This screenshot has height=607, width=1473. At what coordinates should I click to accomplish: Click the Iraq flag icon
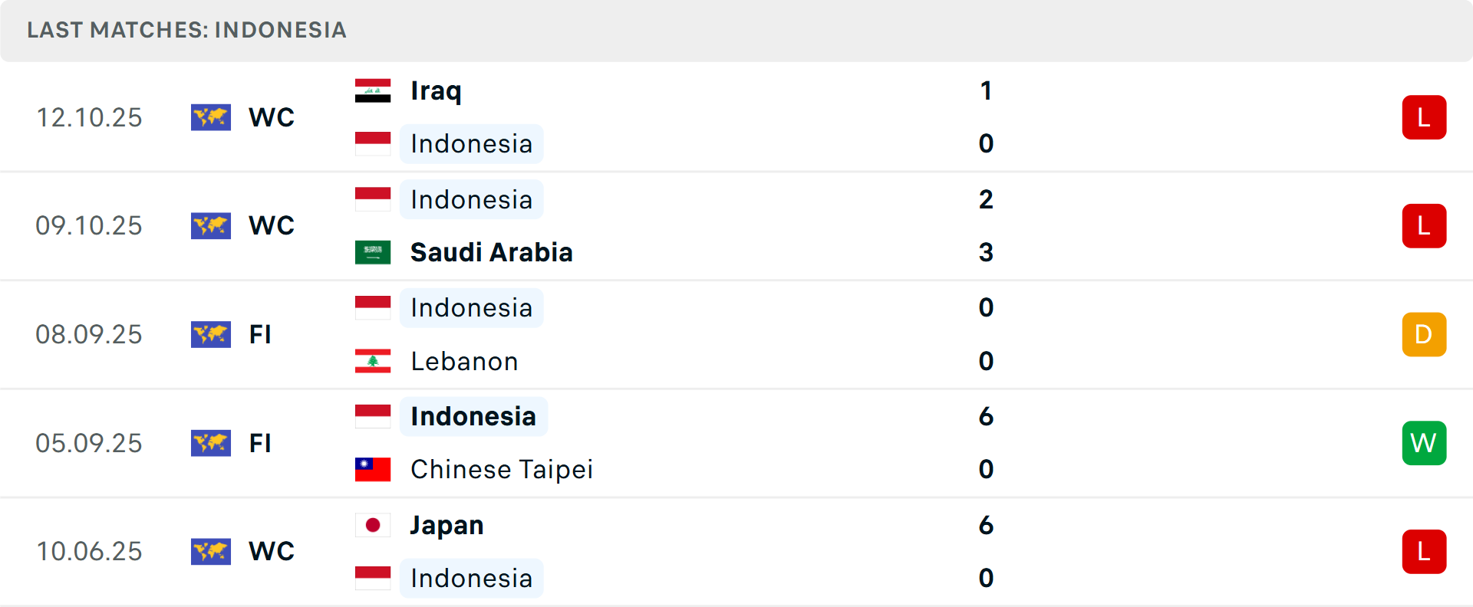pos(374,90)
